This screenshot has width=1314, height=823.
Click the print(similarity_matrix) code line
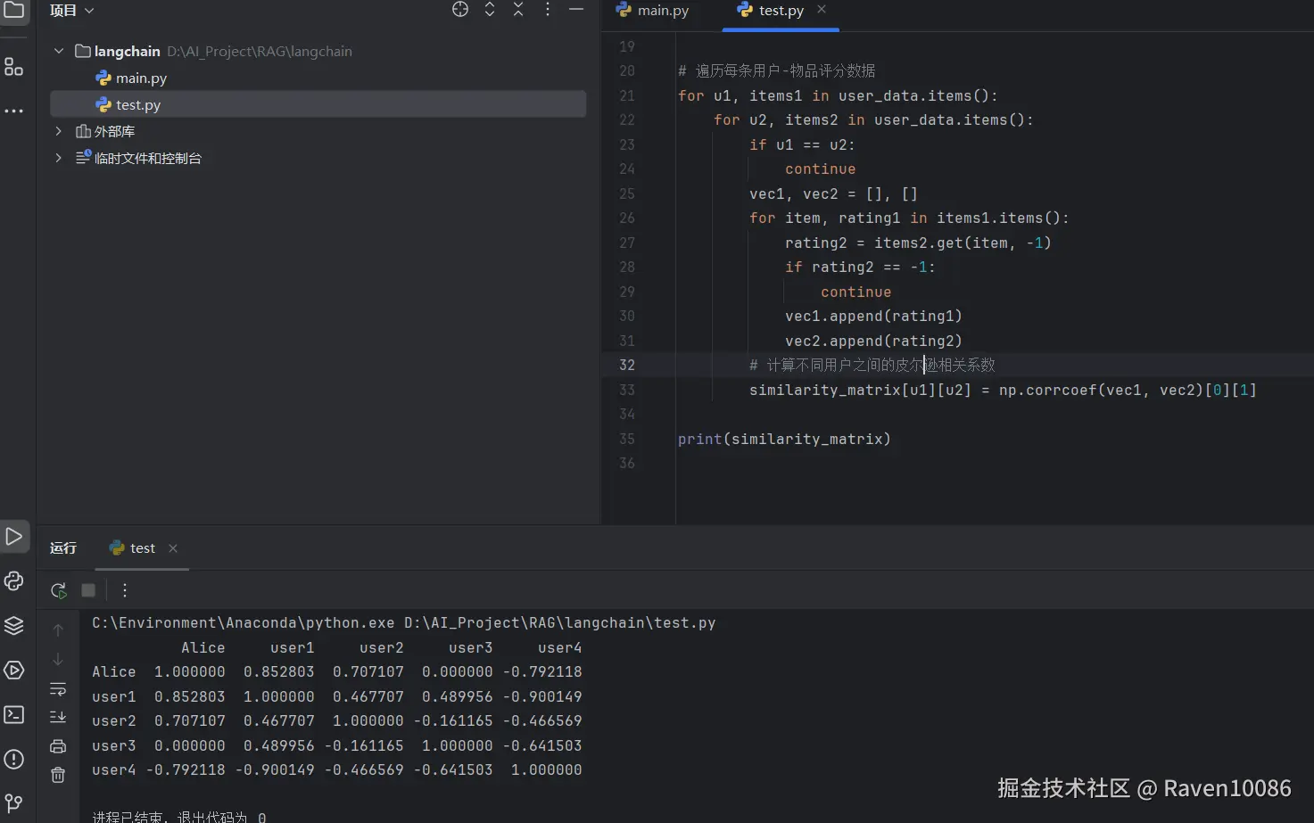(784, 439)
